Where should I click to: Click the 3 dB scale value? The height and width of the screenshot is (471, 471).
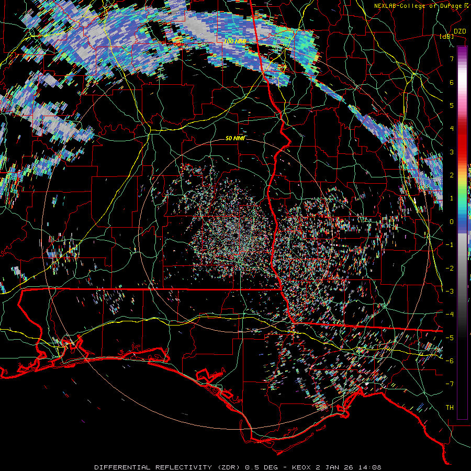point(452,152)
